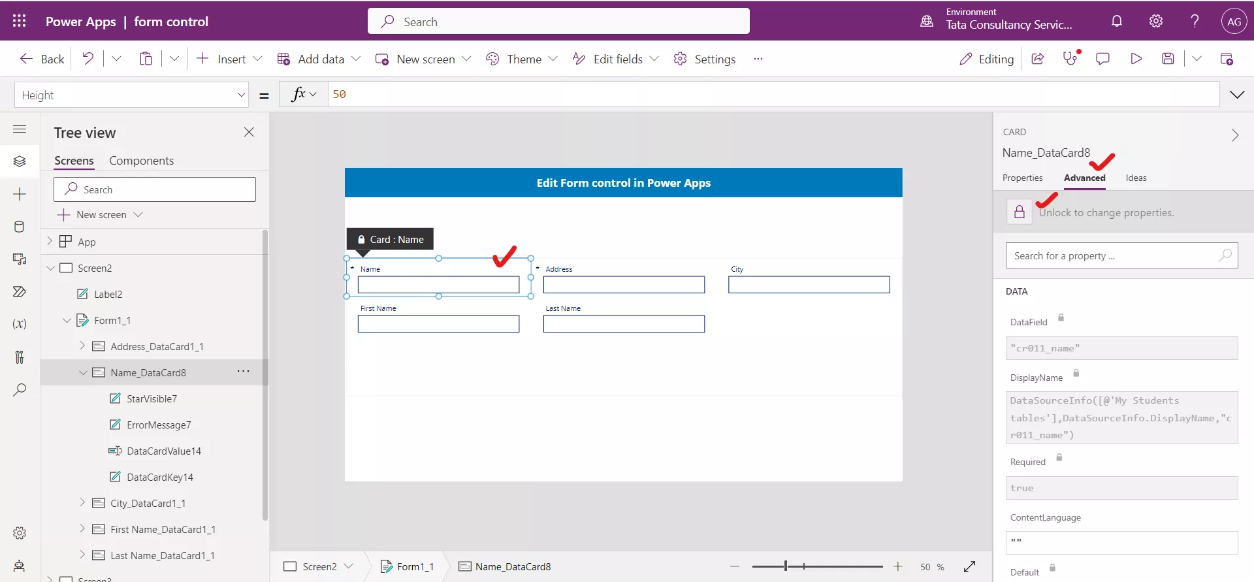Open notifications bell
The width and height of the screenshot is (1254, 582).
point(1117,21)
